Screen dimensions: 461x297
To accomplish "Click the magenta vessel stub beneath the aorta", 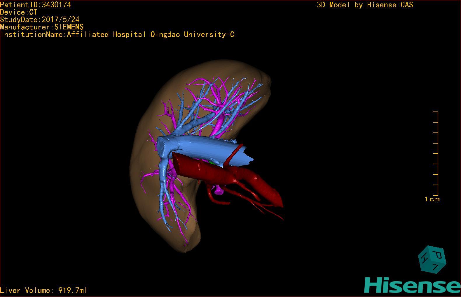I will pos(218,191).
